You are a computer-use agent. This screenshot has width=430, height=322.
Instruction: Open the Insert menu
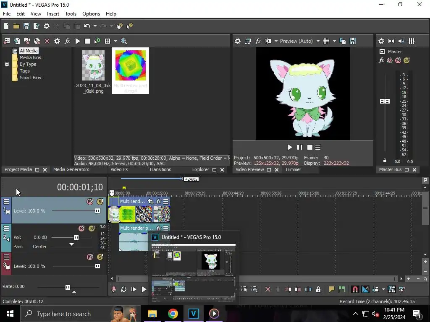tap(53, 14)
